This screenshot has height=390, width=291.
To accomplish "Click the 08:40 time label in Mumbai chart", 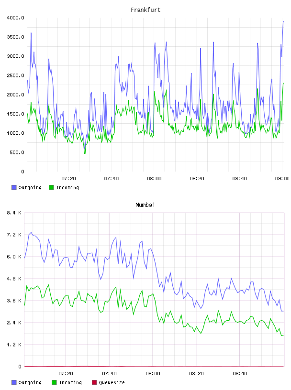I will (240, 374).
